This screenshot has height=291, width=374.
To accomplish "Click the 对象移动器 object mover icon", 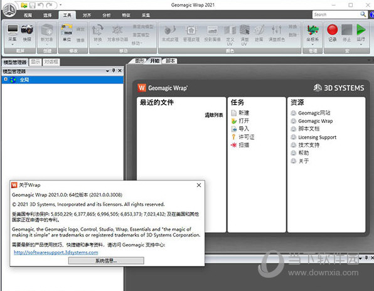I will (117, 30).
